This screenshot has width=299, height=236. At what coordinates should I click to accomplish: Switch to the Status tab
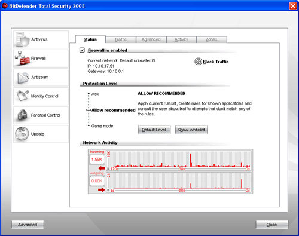point(90,39)
